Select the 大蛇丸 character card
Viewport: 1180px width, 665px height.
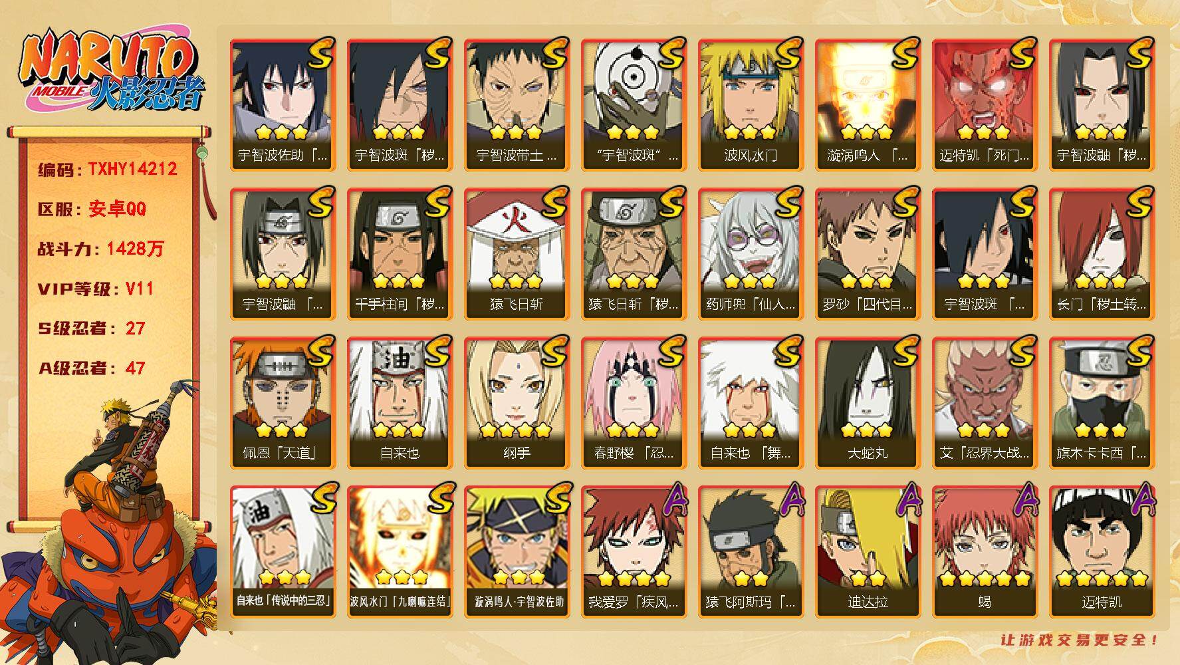868,403
